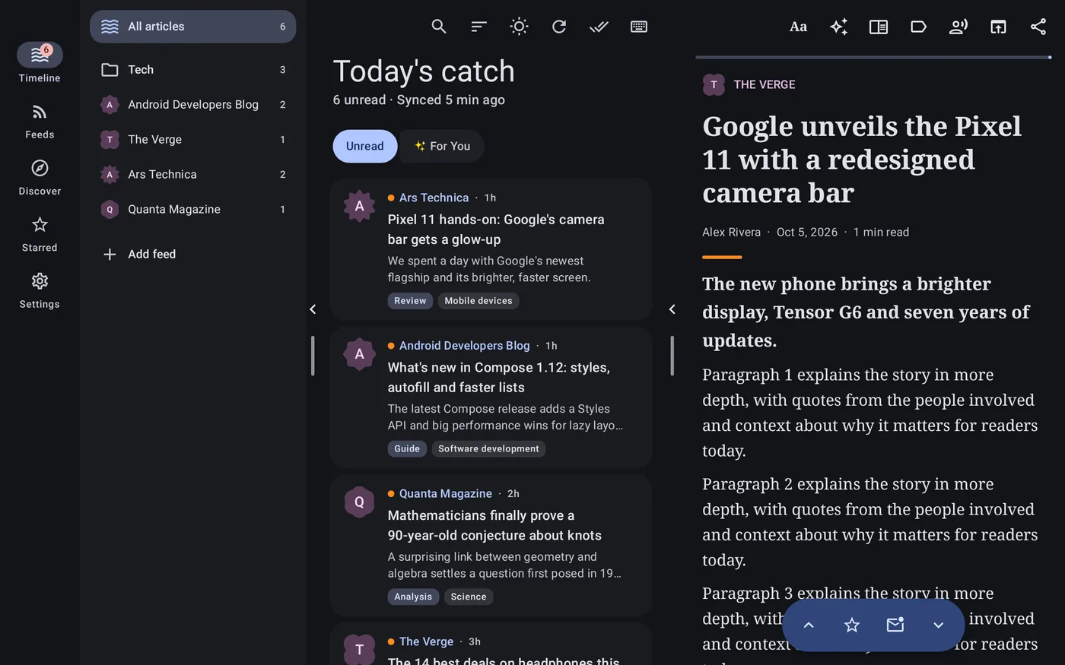This screenshot has height=665, width=1065.
Task: Open the Discover navigation tab
Action: coord(40,176)
